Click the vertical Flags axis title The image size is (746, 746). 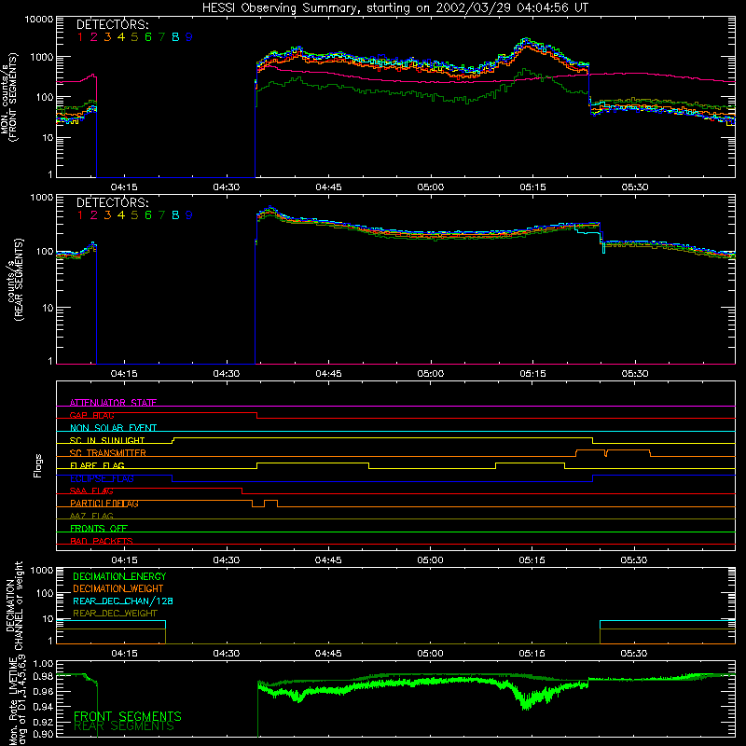pyautogui.click(x=37, y=465)
